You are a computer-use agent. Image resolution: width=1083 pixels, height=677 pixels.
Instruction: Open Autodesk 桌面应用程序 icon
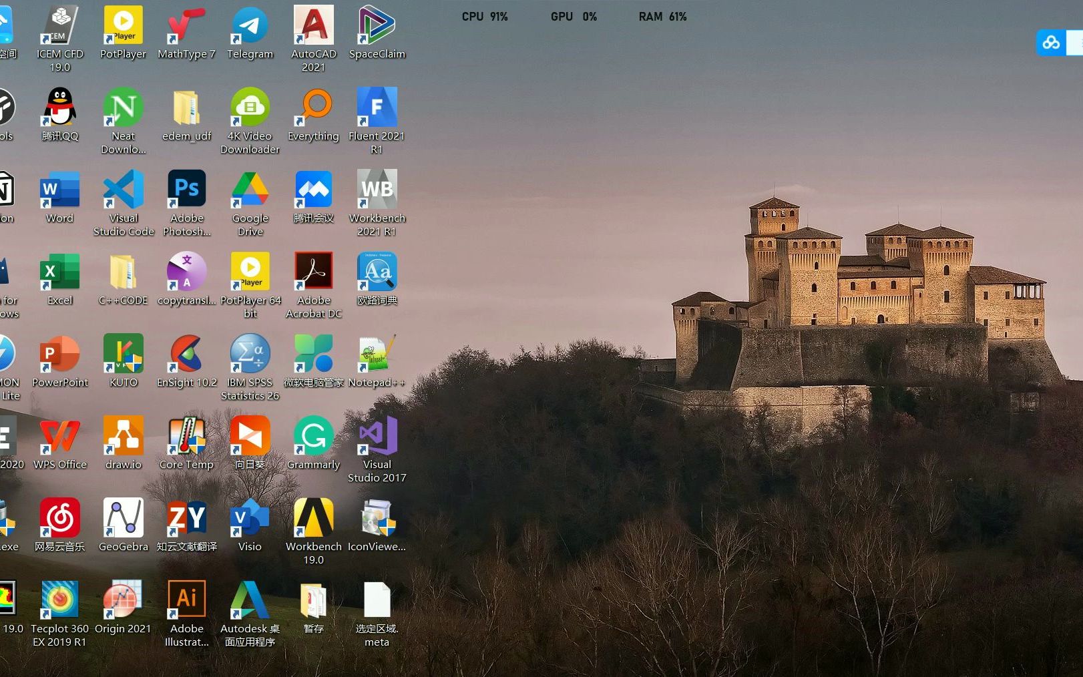point(250,614)
